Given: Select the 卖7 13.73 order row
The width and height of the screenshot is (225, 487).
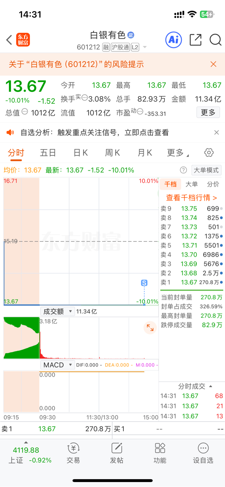Looking at the screenshot, I should [x=192, y=227].
